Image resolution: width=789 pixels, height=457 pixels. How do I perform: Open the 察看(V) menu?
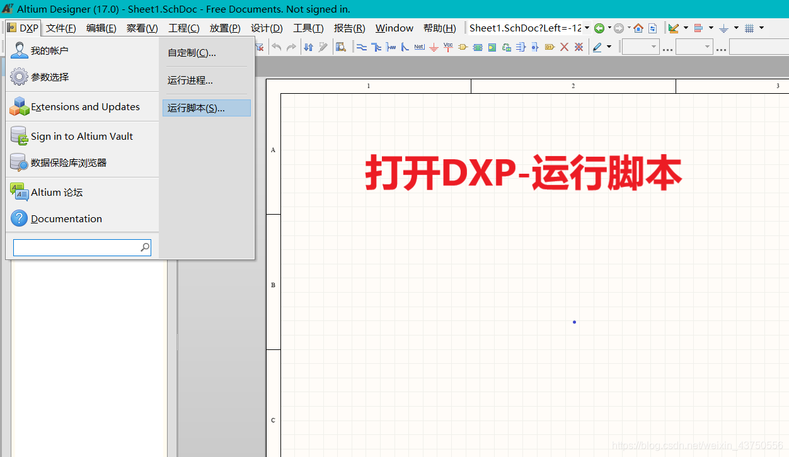142,28
